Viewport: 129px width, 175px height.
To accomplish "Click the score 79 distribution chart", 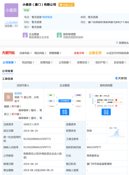I will [x=117, y=132].
